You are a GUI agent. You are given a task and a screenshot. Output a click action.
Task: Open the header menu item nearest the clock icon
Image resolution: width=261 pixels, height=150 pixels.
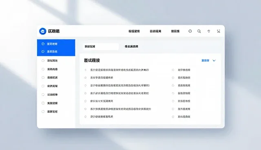tap(175, 31)
